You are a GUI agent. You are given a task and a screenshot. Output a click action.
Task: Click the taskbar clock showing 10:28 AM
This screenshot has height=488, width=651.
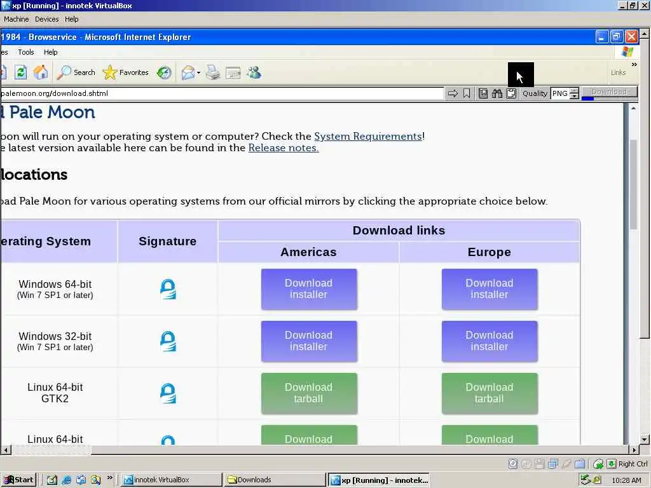pos(626,480)
